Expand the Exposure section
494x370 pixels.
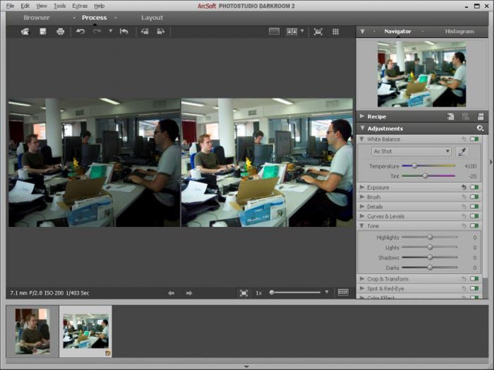click(362, 187)
